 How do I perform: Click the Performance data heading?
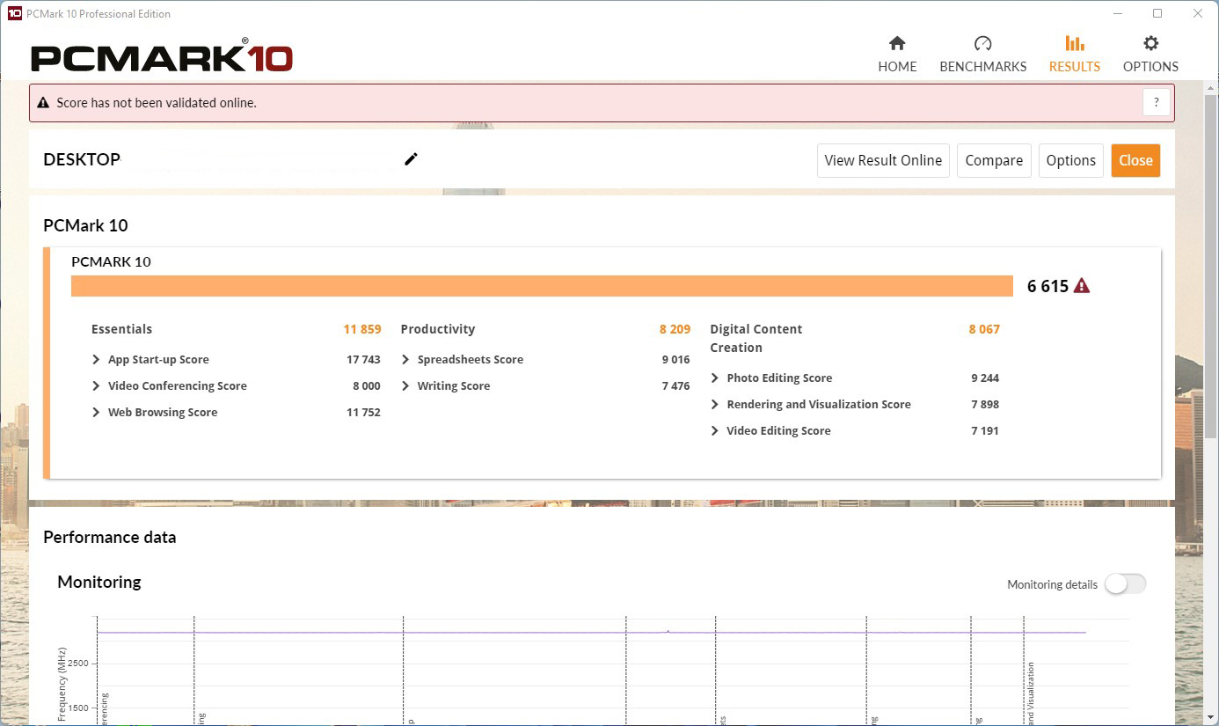[109, 537]
